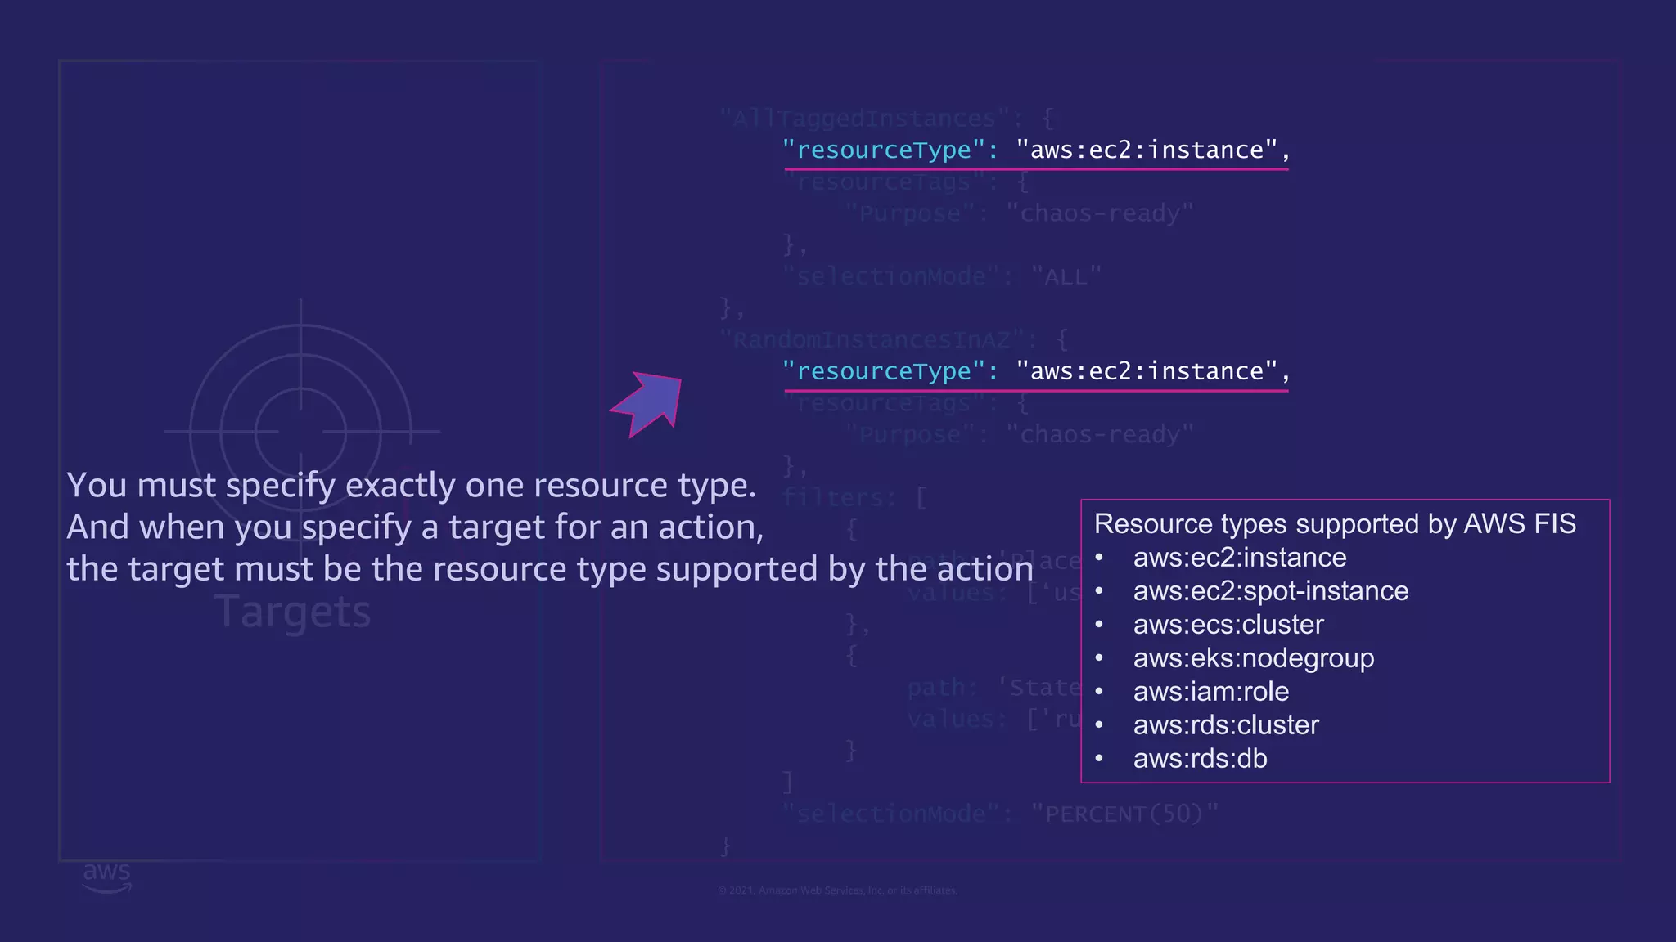This screenshot has width=1676, height=942.
Task: Click the faded crosshair target icon
Action: click(x=301, y=431)
